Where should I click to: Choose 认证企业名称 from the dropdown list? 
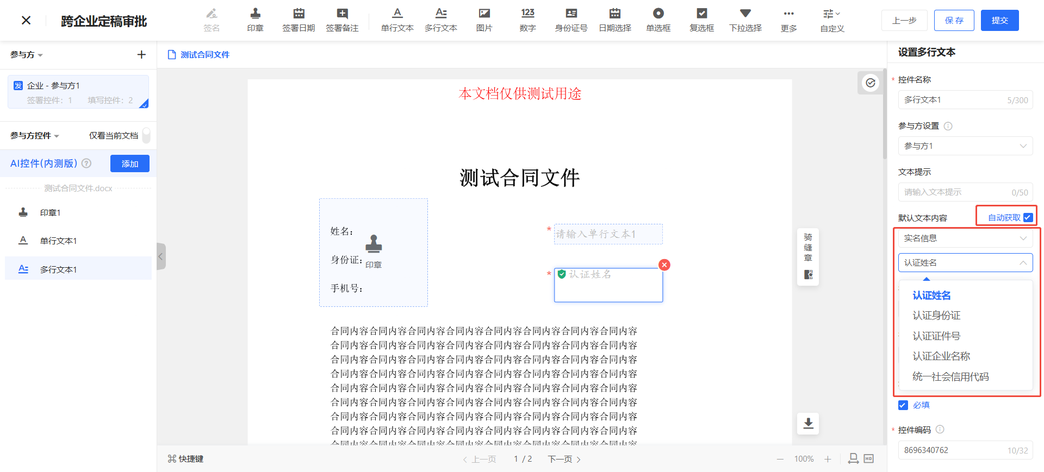(941, 356)
